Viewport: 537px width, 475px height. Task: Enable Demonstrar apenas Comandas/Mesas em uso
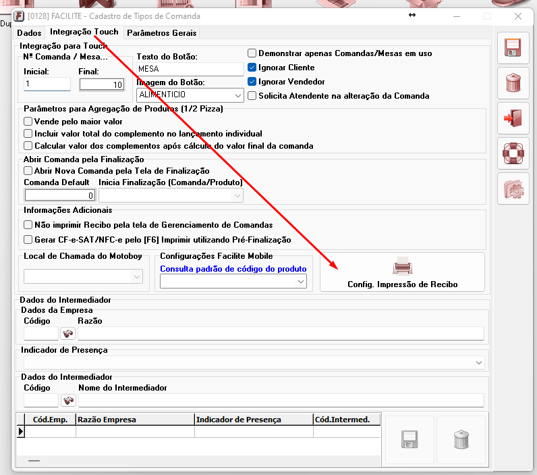click(252, 53)
